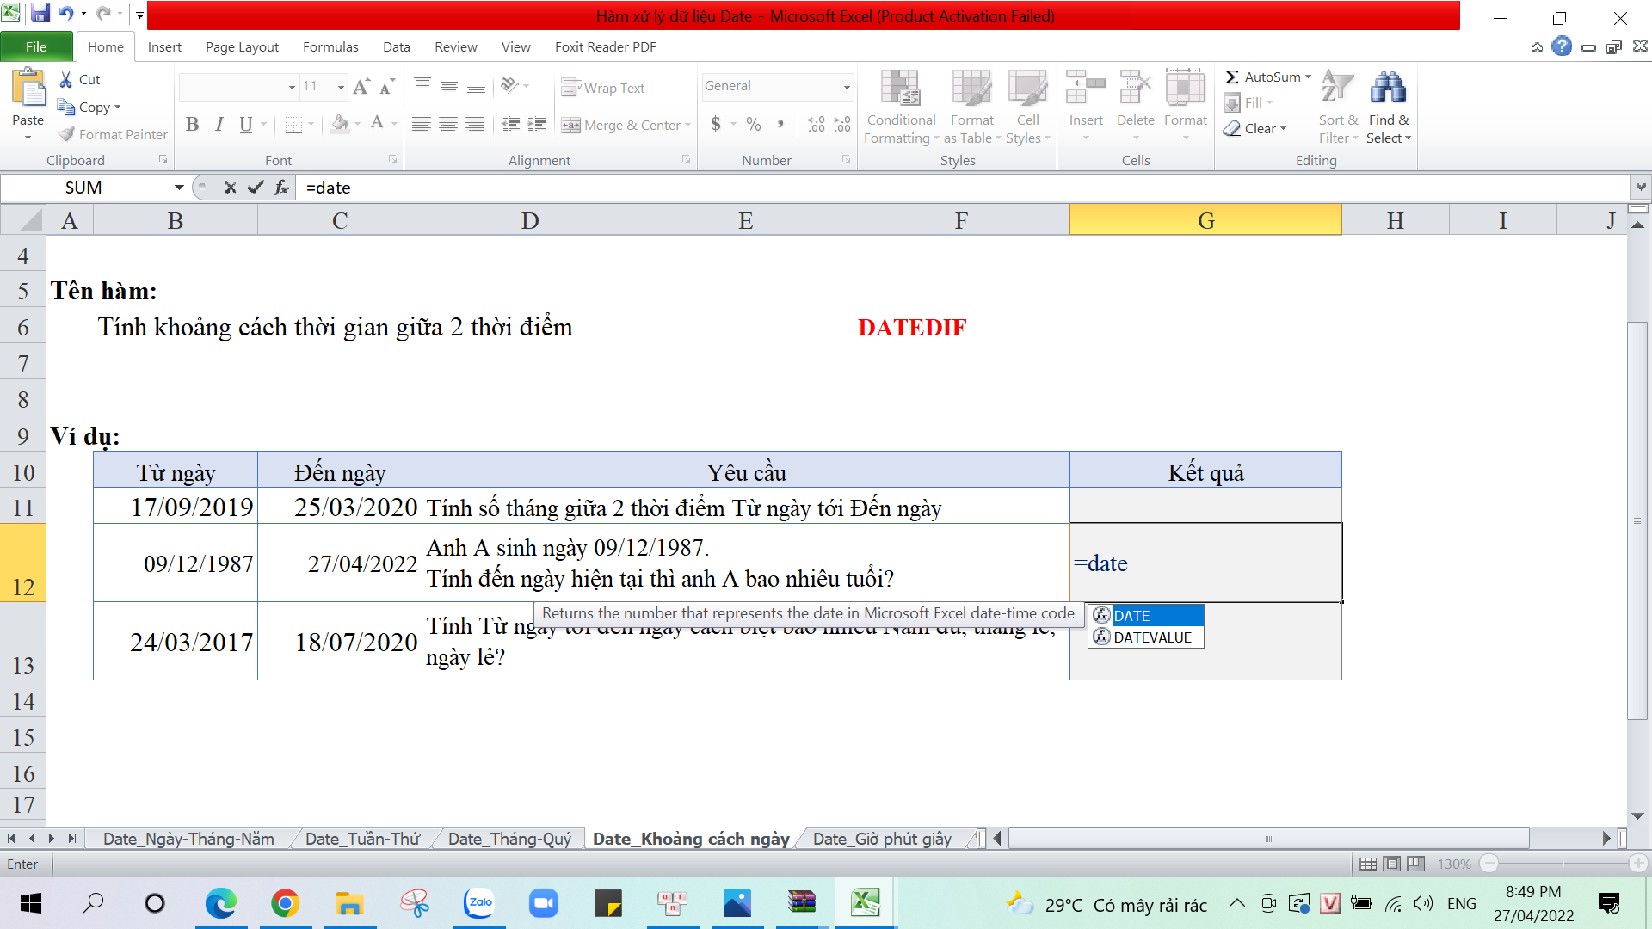The height and width of the screenshot is (929, 1652).
Task: Open the Find & Select binoculars
Action: pyautogui.click(x=1388, y=89)
